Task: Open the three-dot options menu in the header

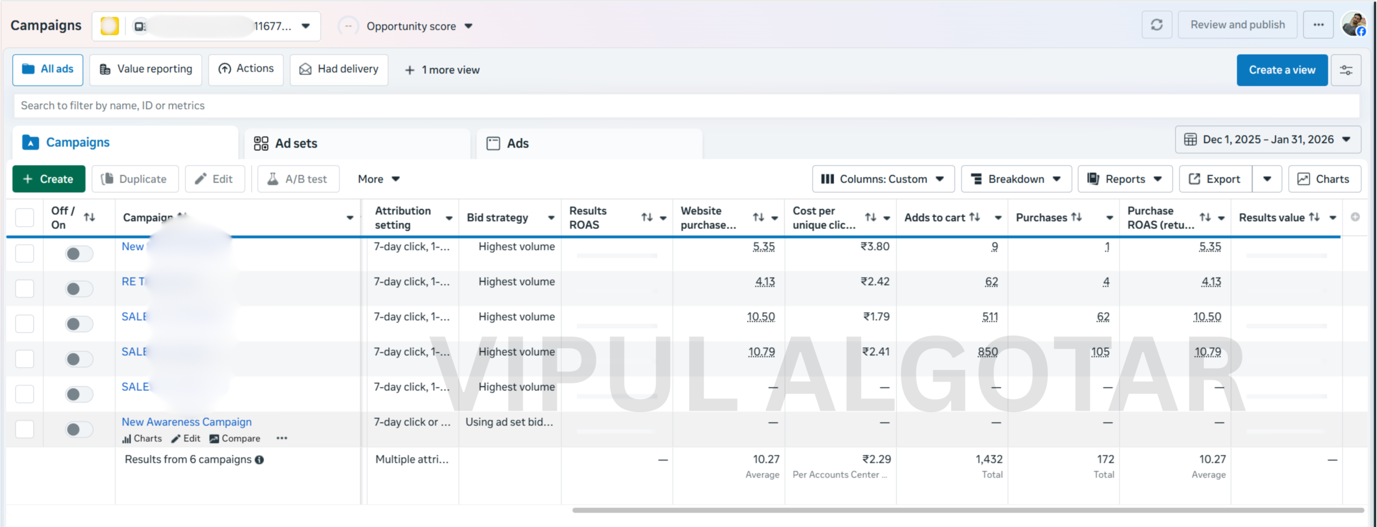Action: [1318, 25]
